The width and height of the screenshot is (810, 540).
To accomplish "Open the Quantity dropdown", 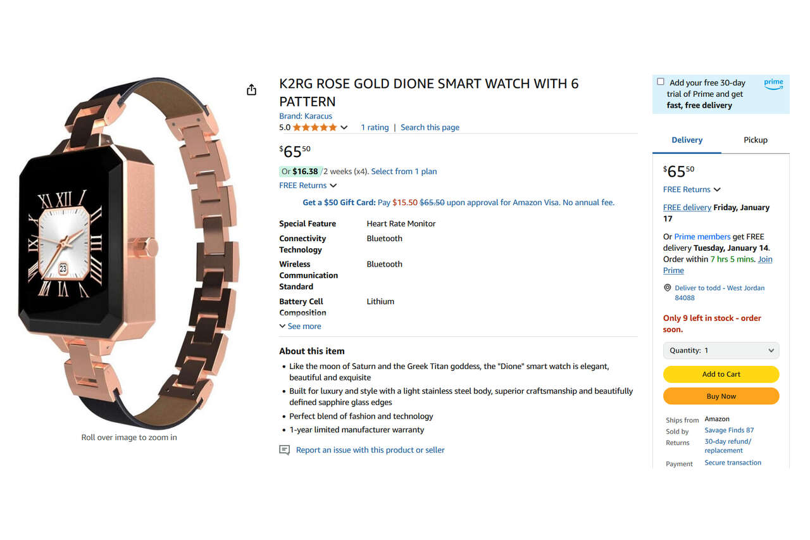I will 721,350.
